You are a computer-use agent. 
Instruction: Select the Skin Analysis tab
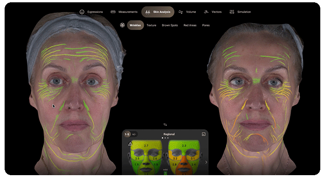158,12
